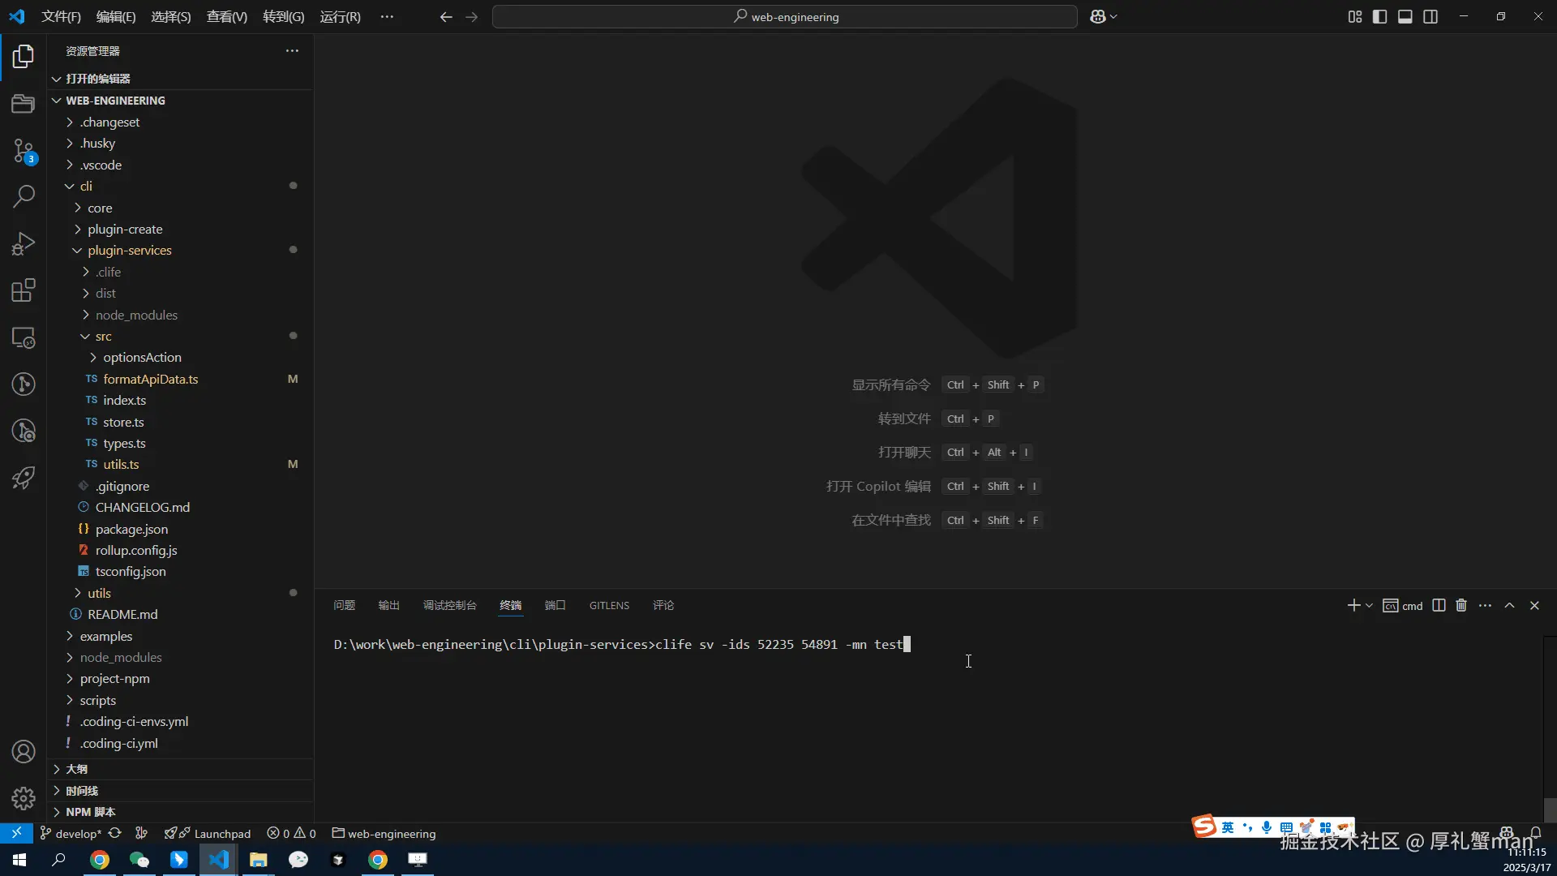Expand the plugin-create folder

[125, 230]
